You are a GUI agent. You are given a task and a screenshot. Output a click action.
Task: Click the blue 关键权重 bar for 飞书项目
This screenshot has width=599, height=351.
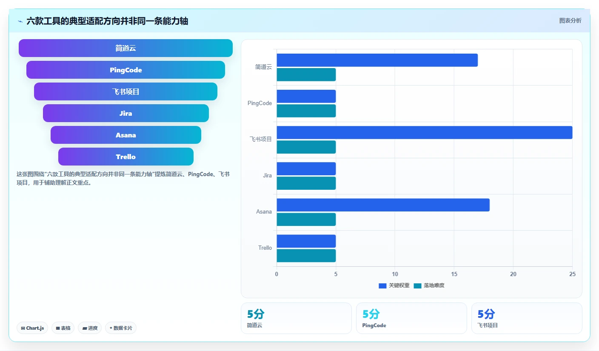click(x=425, y=132)
